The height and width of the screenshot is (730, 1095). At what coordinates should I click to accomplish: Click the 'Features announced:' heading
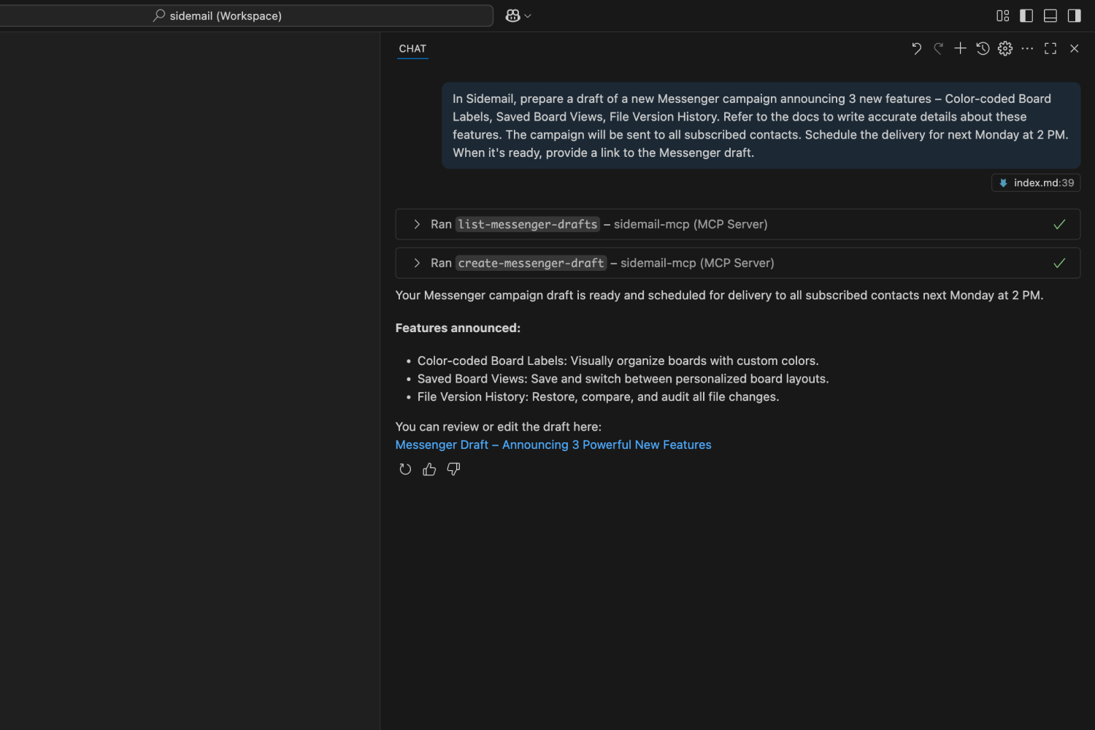click(x=458, y=328)
